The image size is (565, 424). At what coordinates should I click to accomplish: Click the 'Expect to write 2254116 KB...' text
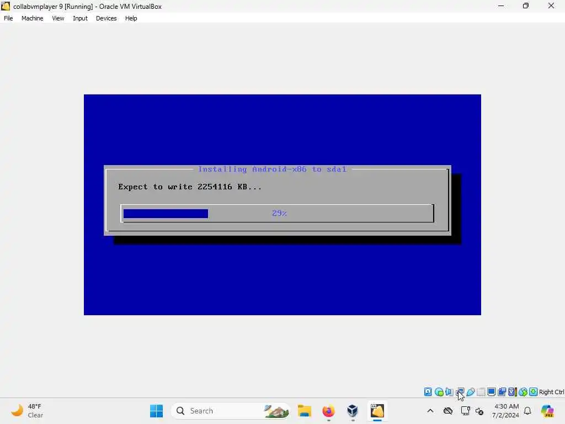[190, 187]
